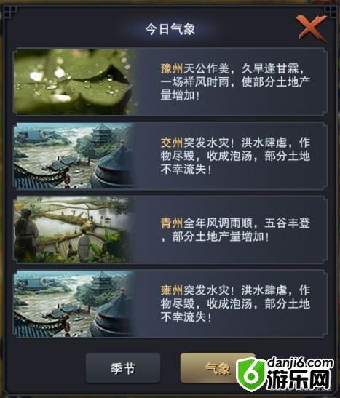Click the 游乐网 watermark text
The image size is (340, 398).
click(x=299, y=381)
